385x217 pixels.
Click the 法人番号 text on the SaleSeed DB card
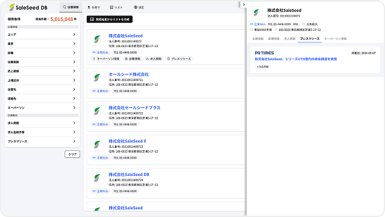click(x=126, y=180)
